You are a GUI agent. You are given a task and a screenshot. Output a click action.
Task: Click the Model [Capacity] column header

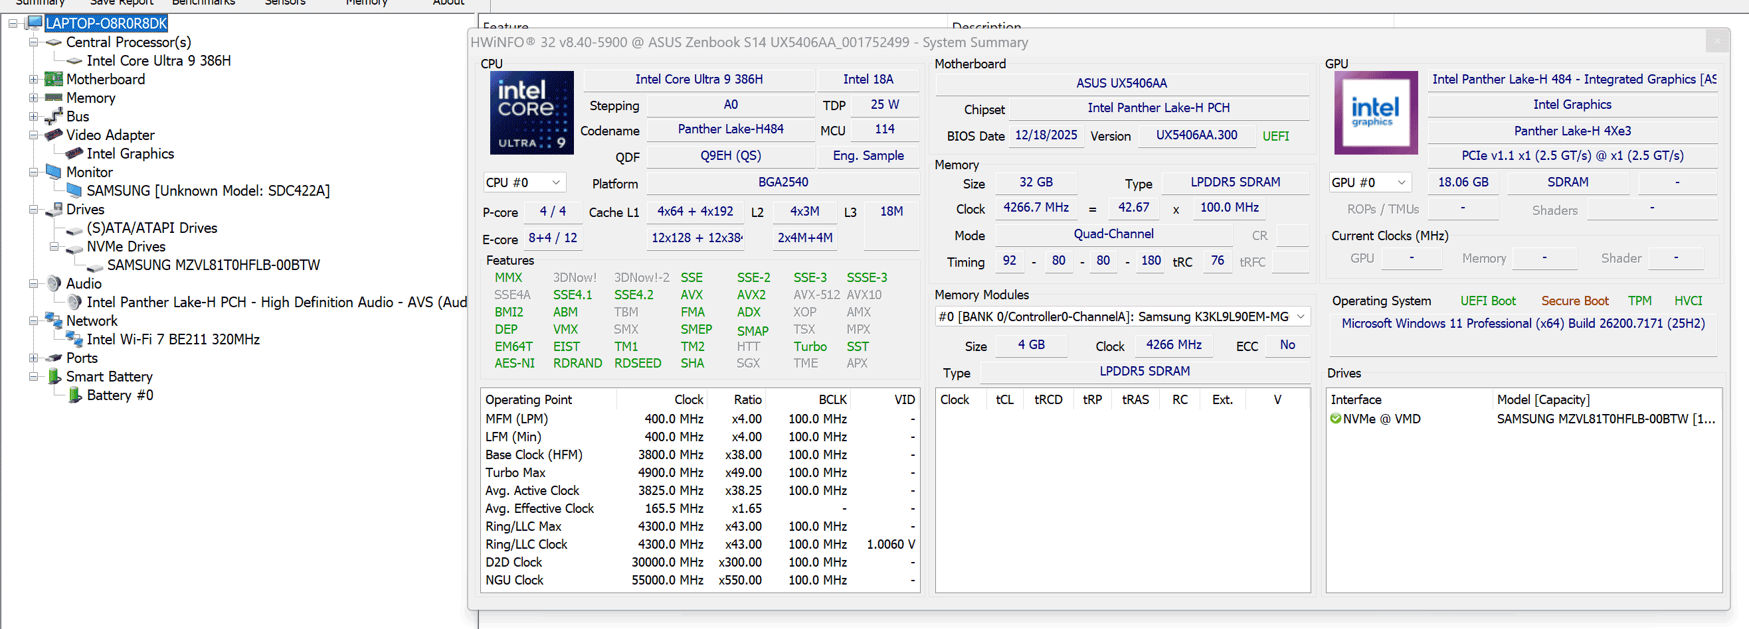tap(1608, 399)
